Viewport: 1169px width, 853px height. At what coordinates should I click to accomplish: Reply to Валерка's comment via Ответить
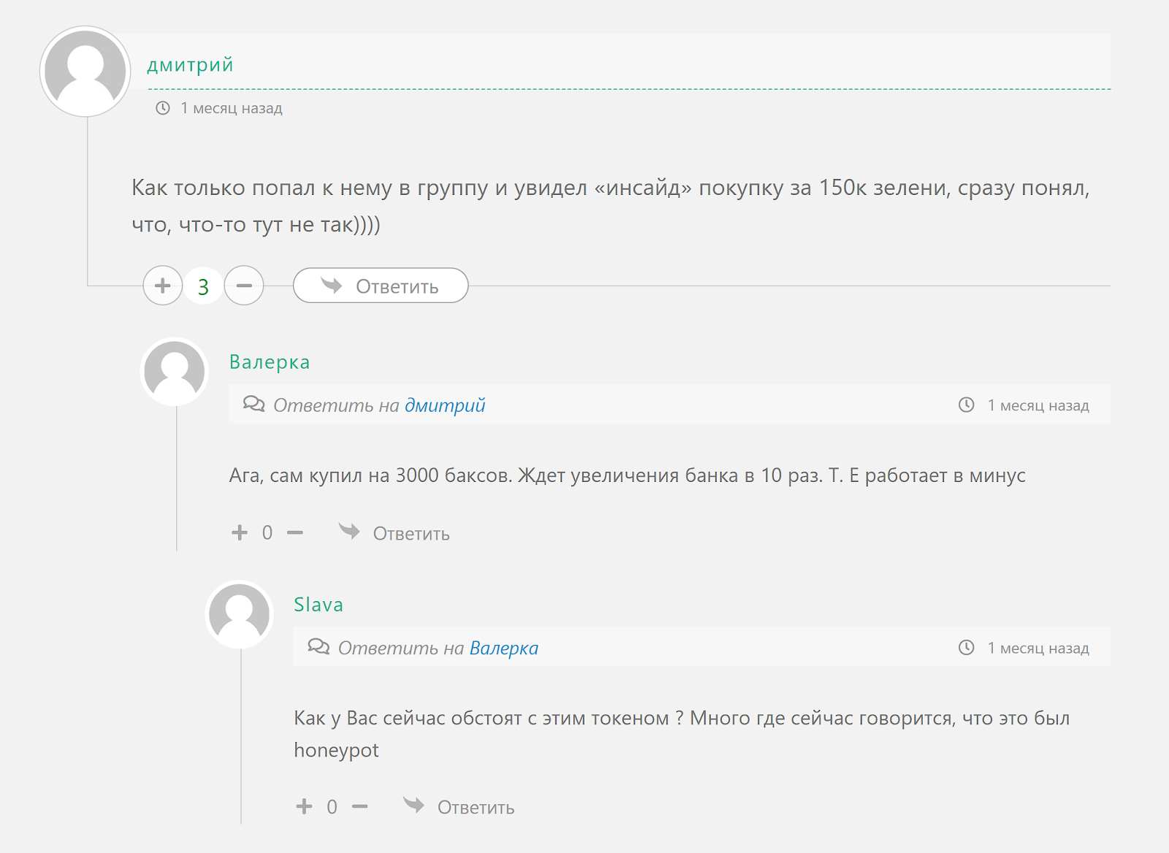coord(394,533)
